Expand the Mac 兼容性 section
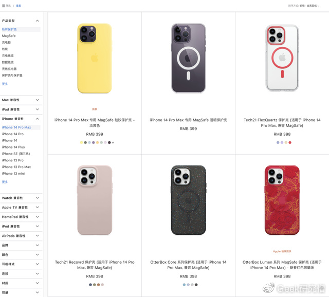Screen dimensions: 329x297 (38, 100)
